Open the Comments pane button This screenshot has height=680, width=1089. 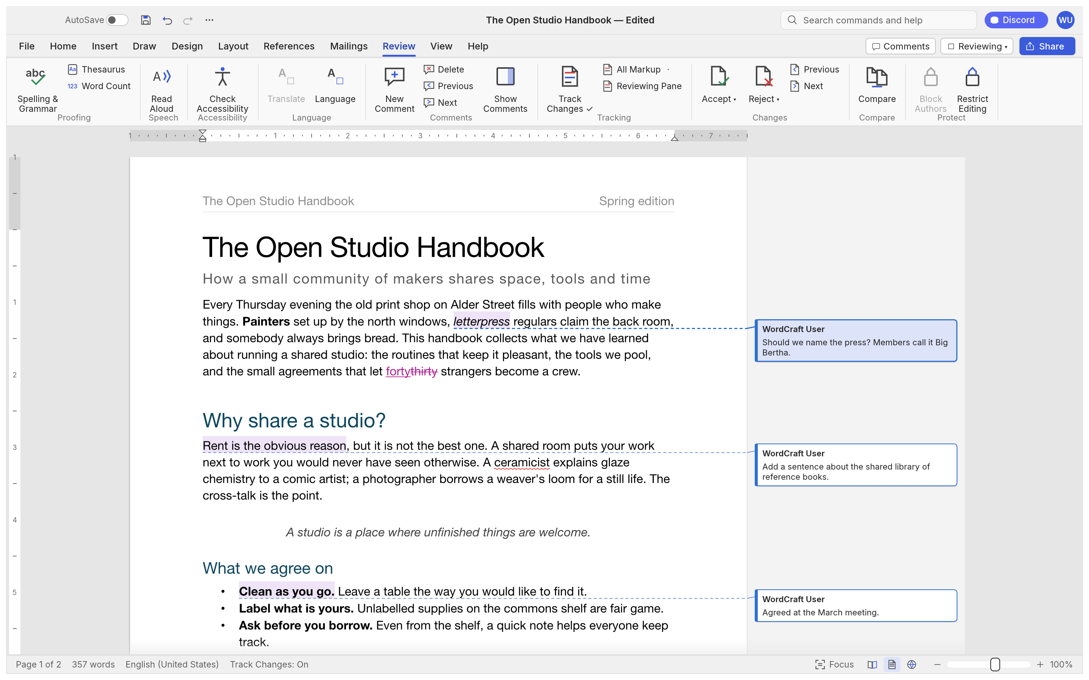(900, 46)
